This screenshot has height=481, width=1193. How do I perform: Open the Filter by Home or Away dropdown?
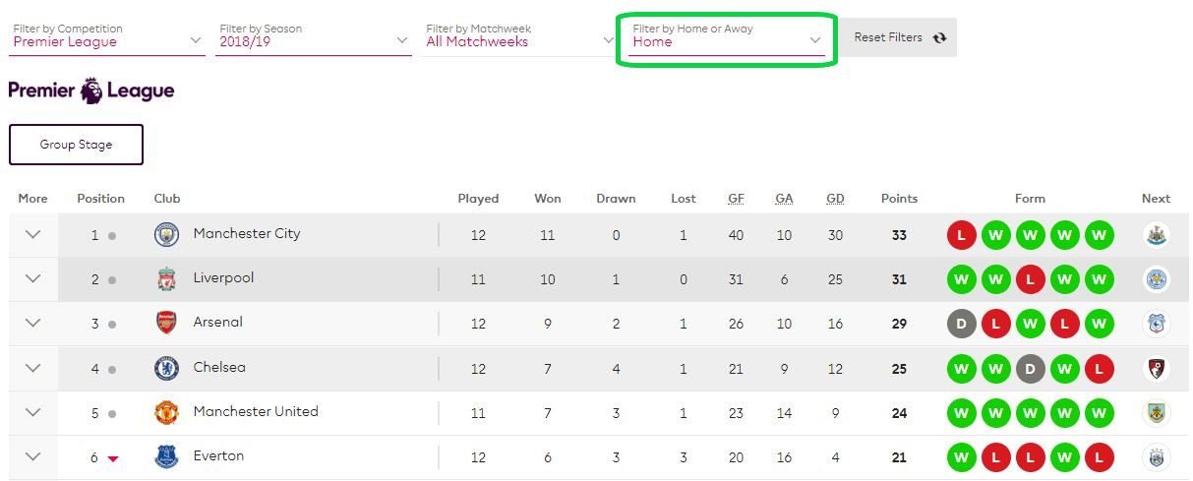728,36
